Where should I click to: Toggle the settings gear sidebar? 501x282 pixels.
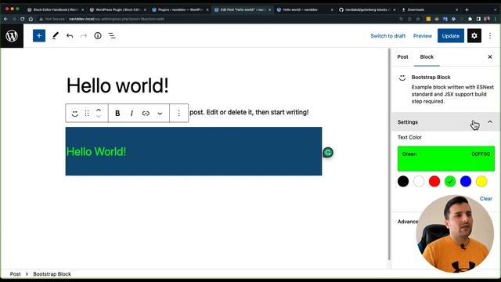474,36
